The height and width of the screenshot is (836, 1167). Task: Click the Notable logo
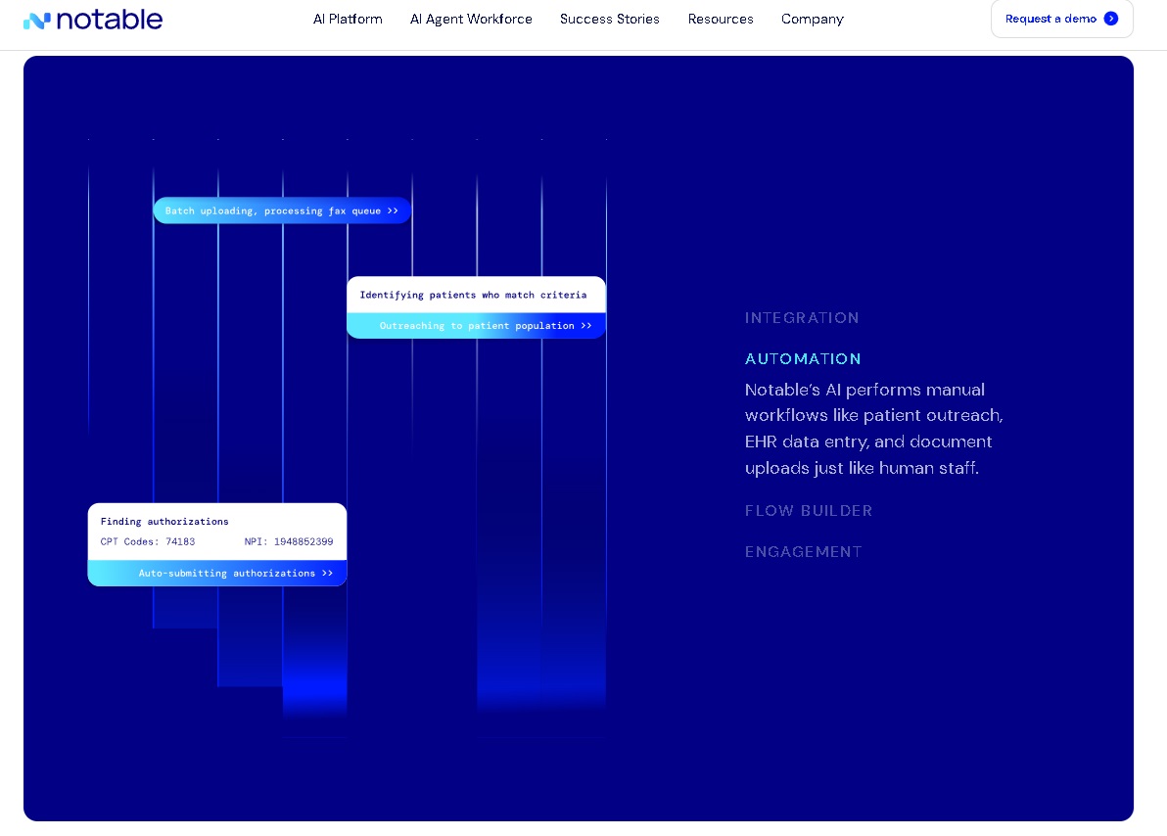point(92,20)
